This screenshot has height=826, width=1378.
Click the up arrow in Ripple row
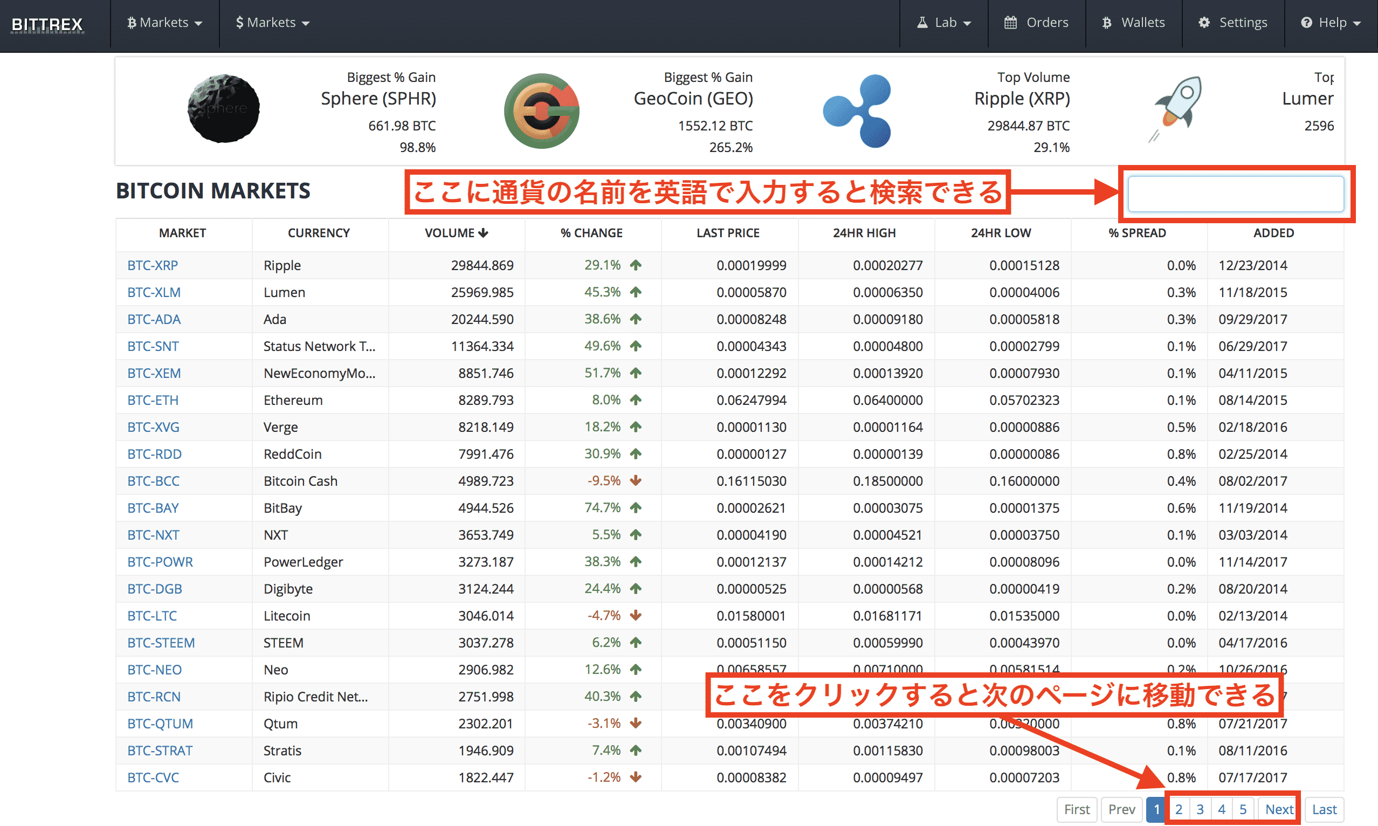[x=636, y=265]
